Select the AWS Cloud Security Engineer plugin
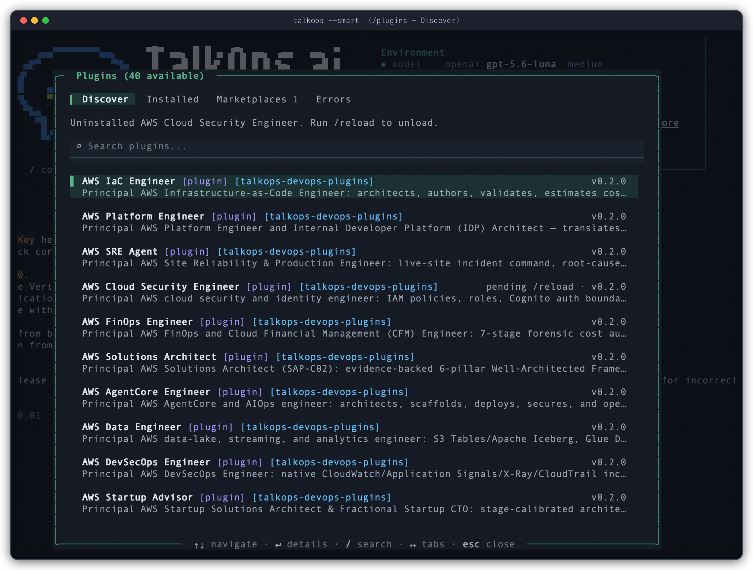Viewport: 753px width, 570px height. (354, 292)
